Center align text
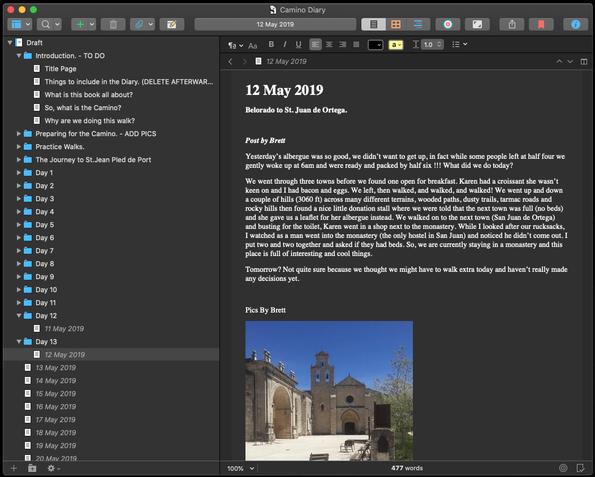Screen dimensions: 595x477 (329, 44)
